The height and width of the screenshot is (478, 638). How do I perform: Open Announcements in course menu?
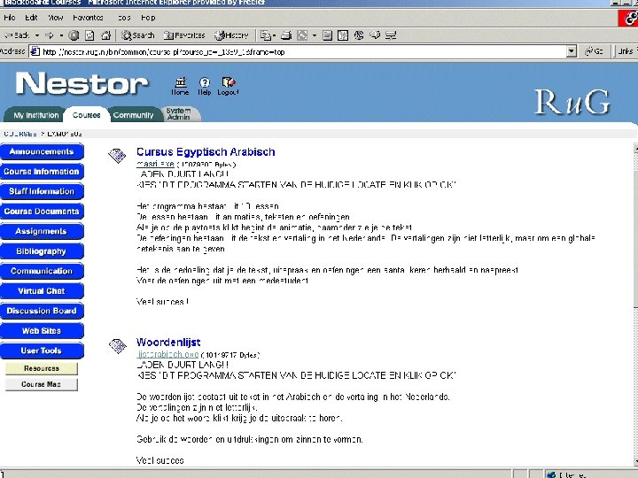[x=42, y=151]
